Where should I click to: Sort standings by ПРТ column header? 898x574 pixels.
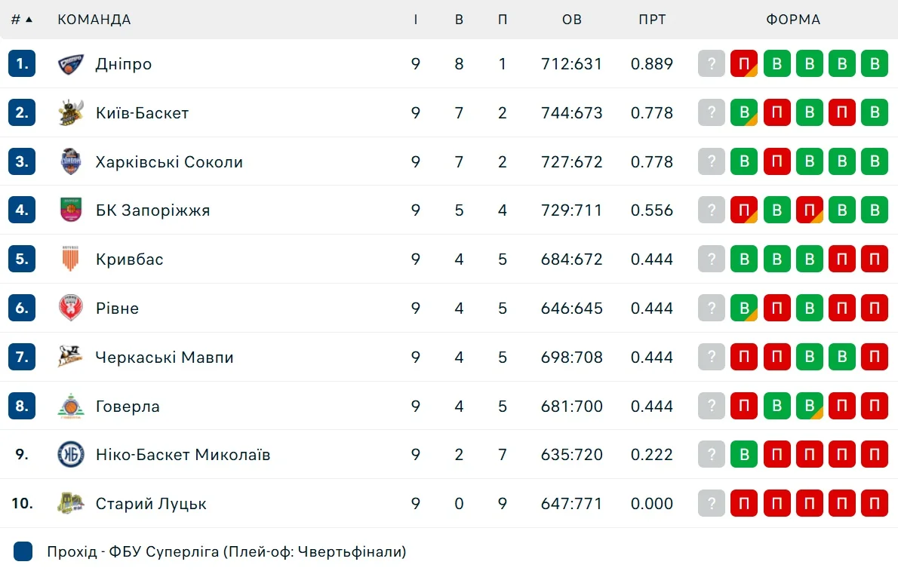pyautogui.click(x=652, y=20)
